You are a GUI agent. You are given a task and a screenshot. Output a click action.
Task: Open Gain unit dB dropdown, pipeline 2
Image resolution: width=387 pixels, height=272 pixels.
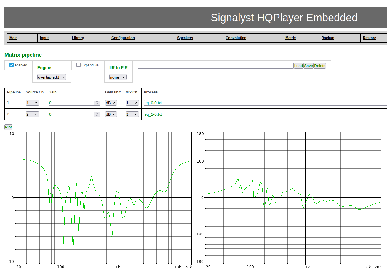pyautogui.click(x=111, y=114)
